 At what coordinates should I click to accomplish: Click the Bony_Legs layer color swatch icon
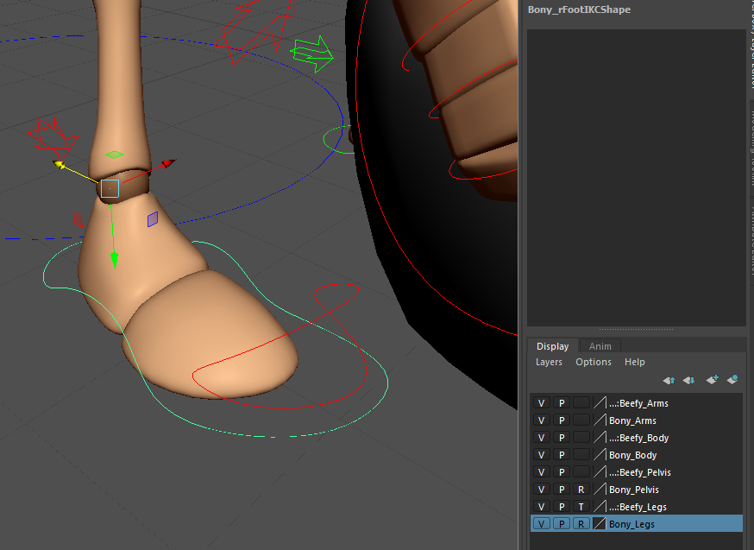point(598,523)
